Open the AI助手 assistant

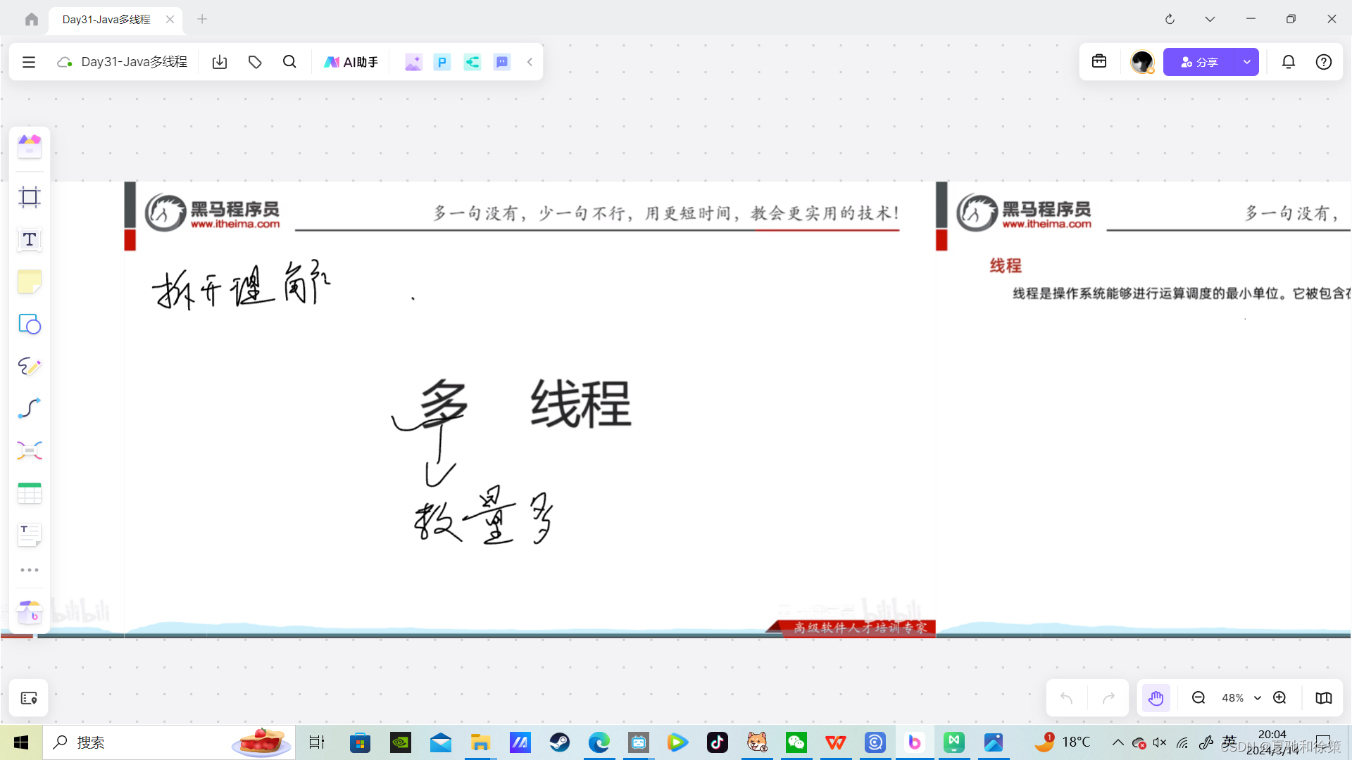(x=351, y=62)
